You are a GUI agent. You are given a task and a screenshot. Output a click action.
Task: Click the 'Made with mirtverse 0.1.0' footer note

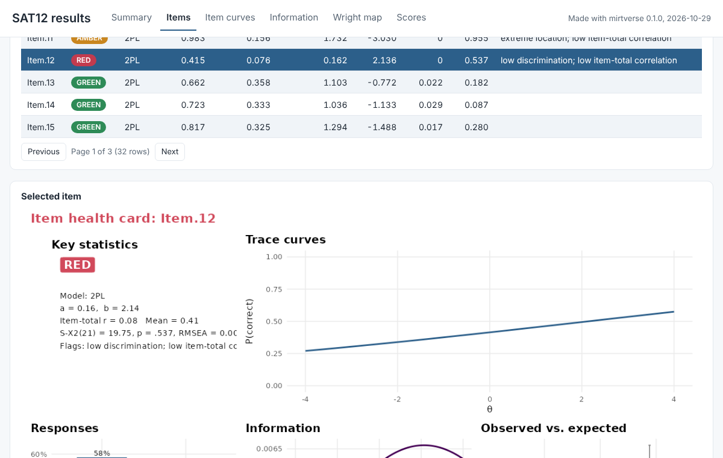639,19
